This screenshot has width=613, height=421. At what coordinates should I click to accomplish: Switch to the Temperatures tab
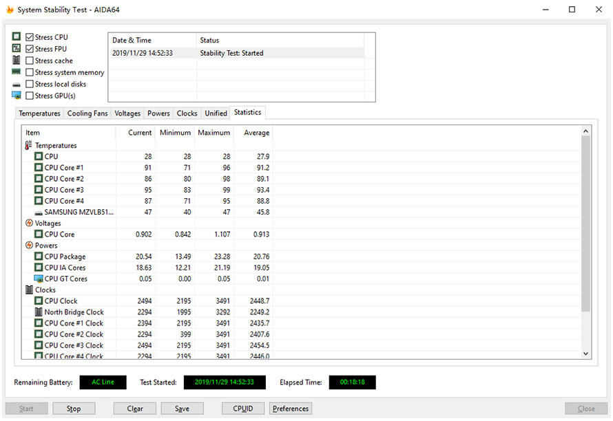(x=39, y=114)
